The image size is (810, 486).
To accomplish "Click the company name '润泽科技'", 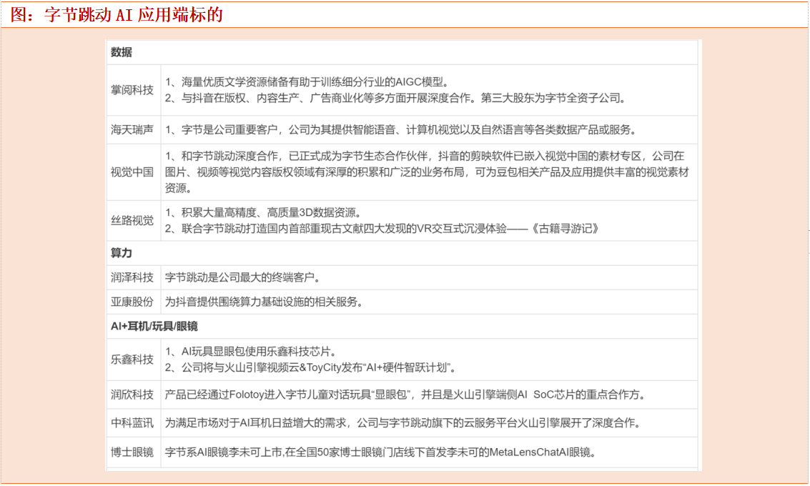I will [x=132, y=277].
